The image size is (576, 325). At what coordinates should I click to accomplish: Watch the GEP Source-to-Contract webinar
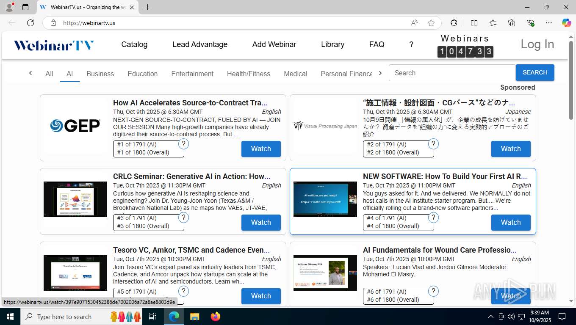tap(261, 149)
